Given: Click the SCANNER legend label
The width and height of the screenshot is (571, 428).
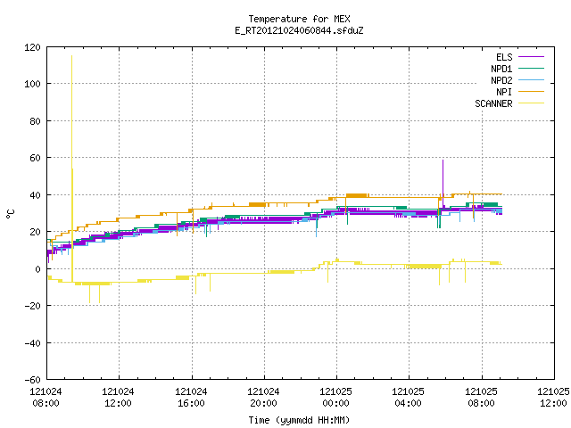Looking at the screenshot, I should [493, 103].
